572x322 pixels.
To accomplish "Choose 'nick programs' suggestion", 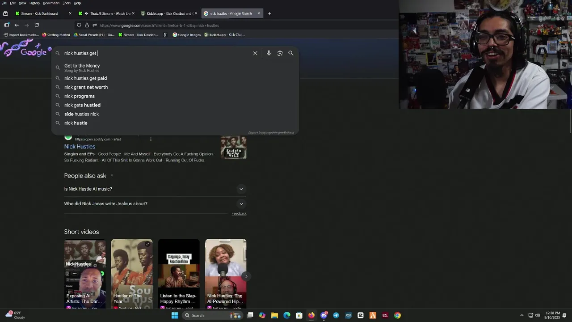I will [175, 96].
